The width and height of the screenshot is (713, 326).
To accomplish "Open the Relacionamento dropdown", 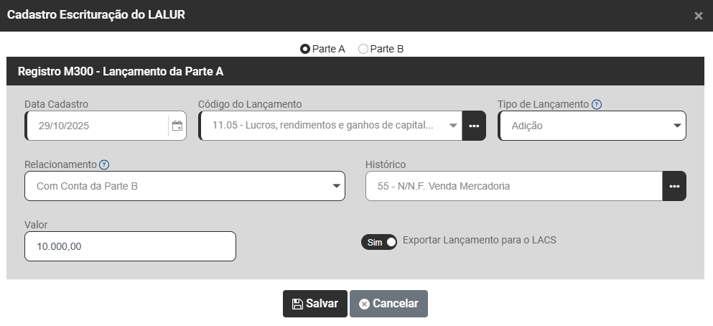I will [185, 186].
